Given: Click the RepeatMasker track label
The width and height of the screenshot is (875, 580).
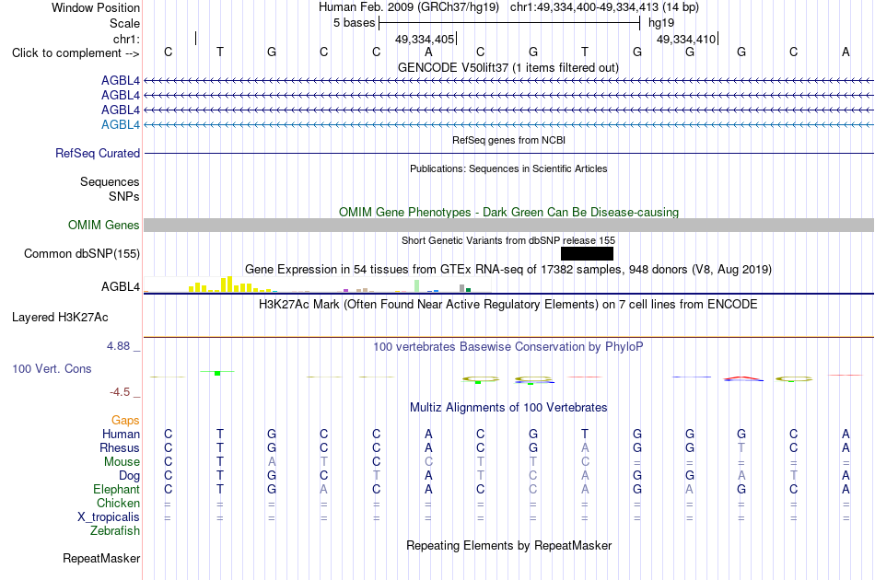Looking at the screenshot, I should [101, 558].
